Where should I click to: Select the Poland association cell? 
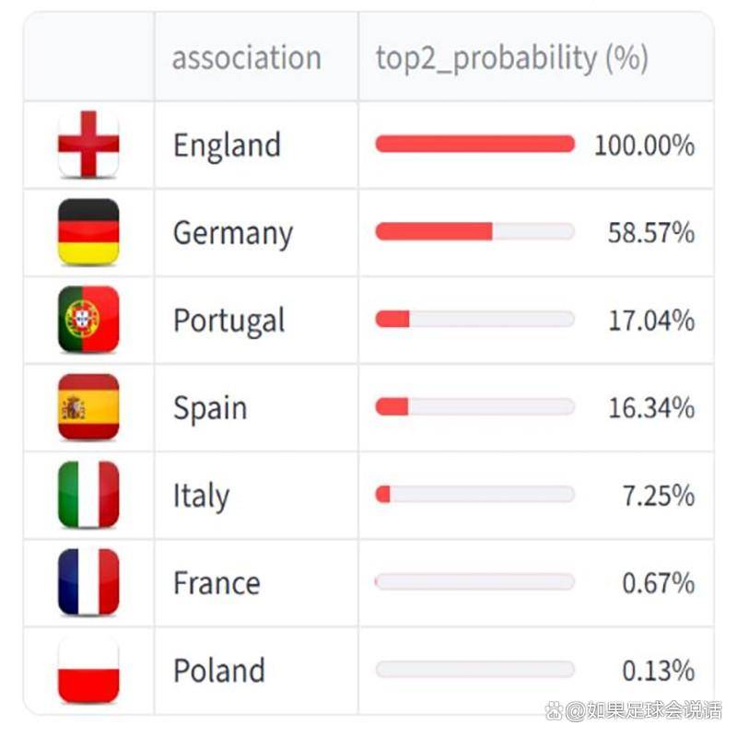(218, 671)
